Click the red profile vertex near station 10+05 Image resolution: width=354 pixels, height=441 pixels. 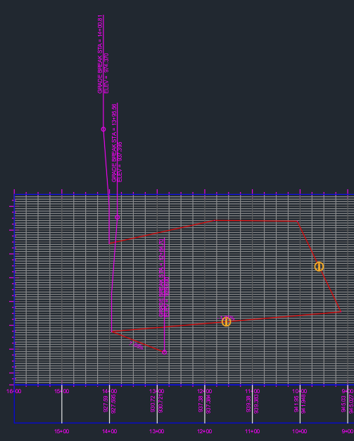[x=298, y=222]
